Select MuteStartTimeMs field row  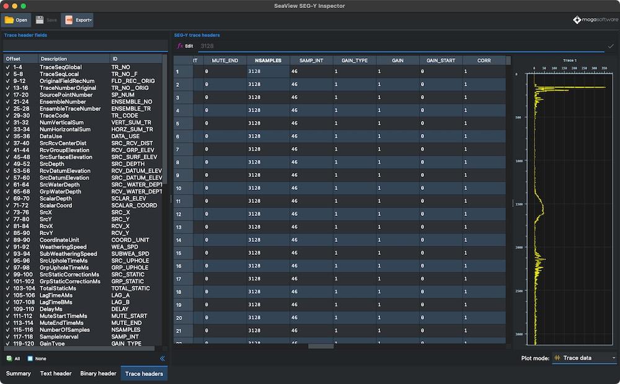tap(83, 316)
